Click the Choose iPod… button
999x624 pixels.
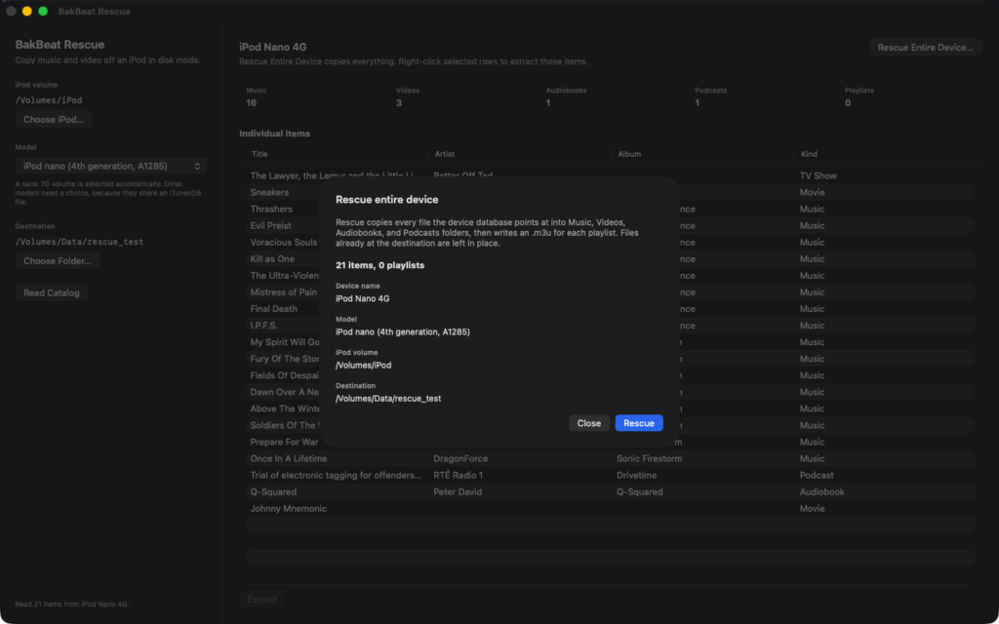tap(54, 120)
